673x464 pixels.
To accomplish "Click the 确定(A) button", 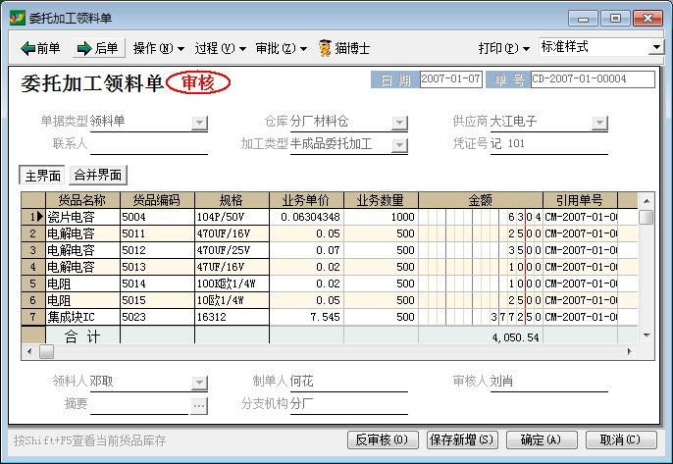I will [542, 439].
